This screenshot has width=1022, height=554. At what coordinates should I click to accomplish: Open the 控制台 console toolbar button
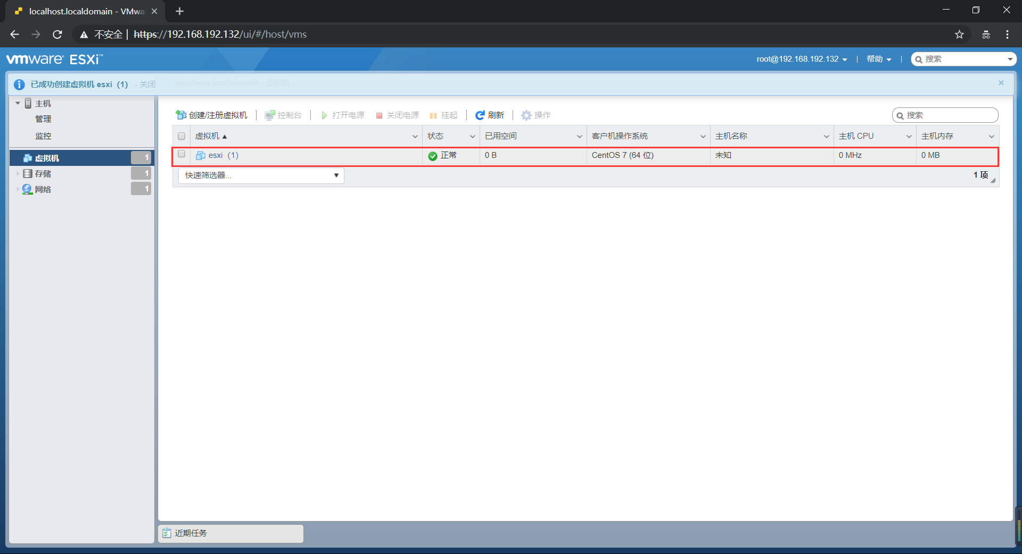(x=283, y=115)
